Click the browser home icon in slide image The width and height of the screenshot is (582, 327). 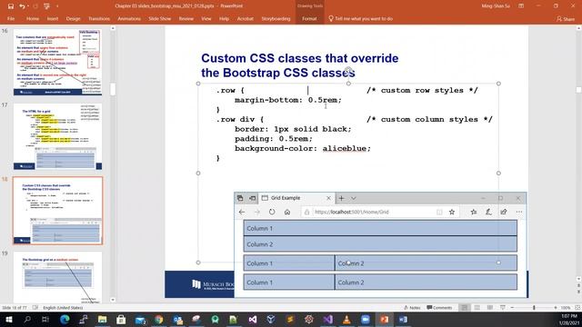pos(287,212)
